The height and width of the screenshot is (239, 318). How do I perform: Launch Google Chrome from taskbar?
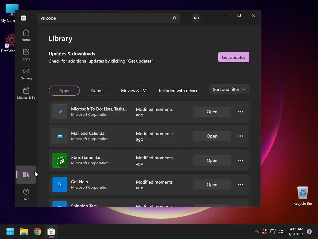(38, 232)
